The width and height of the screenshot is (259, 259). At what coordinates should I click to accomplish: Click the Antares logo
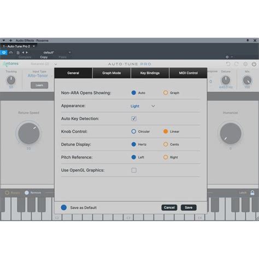(11, 64)
